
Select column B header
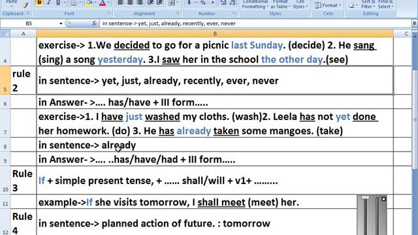[215, 33]
